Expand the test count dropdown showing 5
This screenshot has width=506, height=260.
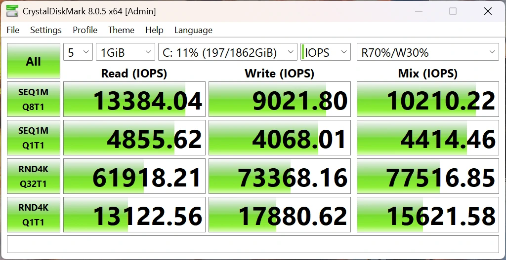click(78, 52)
